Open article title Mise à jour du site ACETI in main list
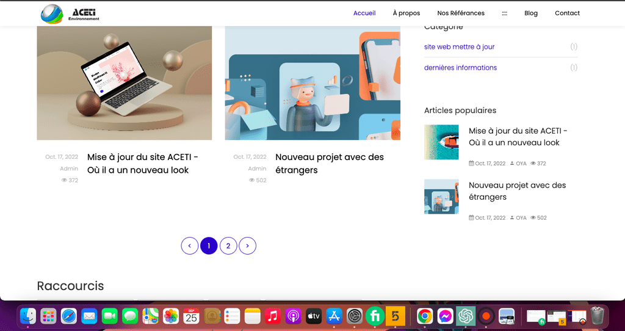 pyautogui.click(x=143, y=164)
